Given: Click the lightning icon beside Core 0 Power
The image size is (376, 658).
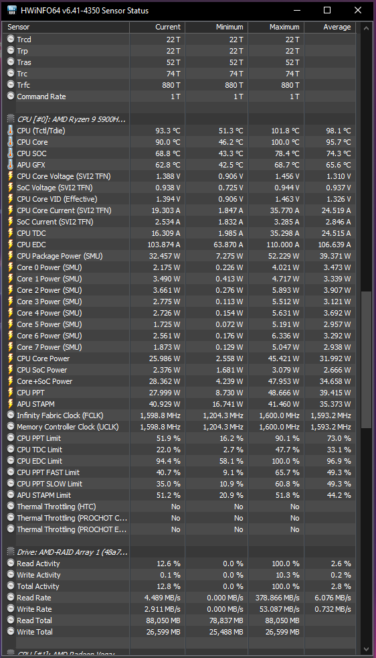Looking at the screenshot, I should pos(11,267).
